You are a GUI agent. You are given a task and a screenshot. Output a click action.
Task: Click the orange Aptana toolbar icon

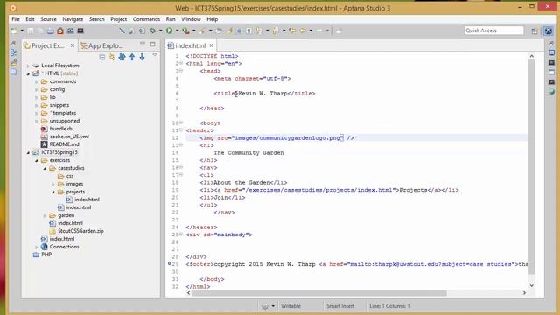60,31
